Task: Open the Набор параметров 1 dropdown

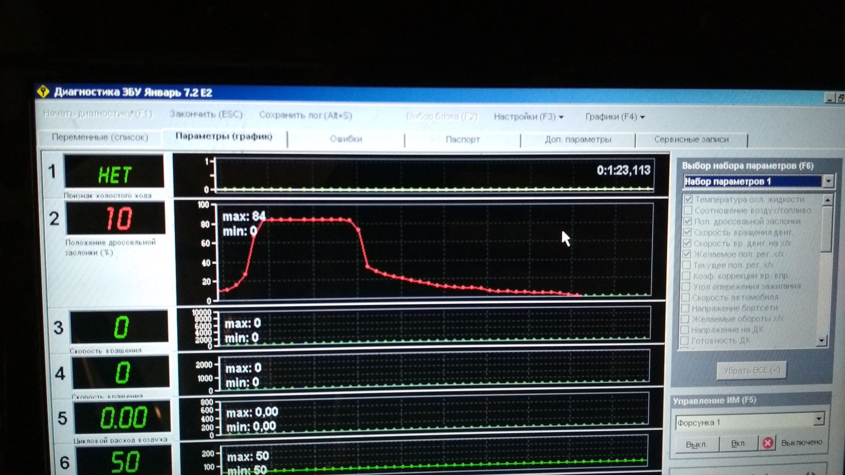Action: (x=828, y=181)
